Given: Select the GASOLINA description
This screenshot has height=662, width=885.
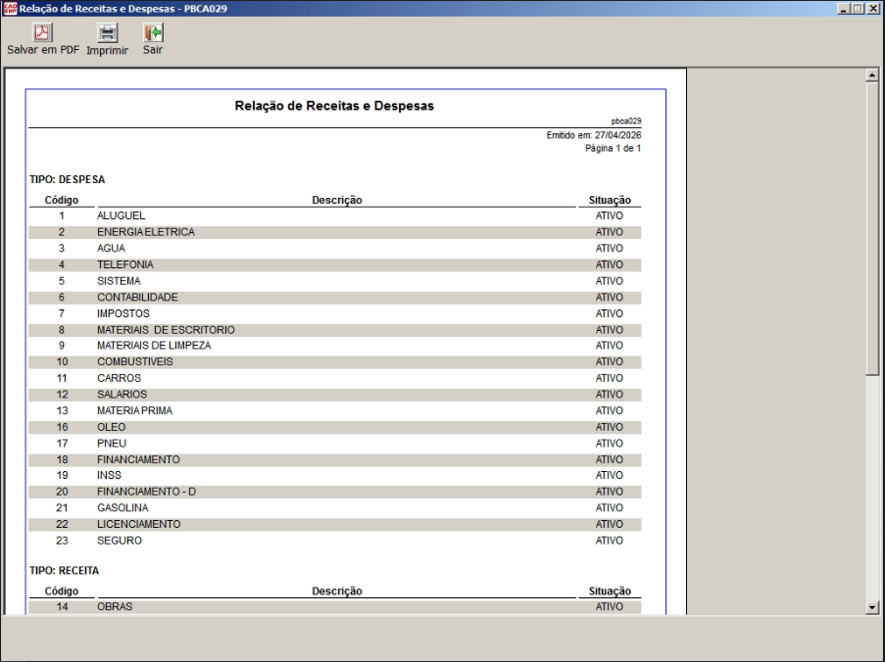Looking at the screenshot, I should coord(123,508).
